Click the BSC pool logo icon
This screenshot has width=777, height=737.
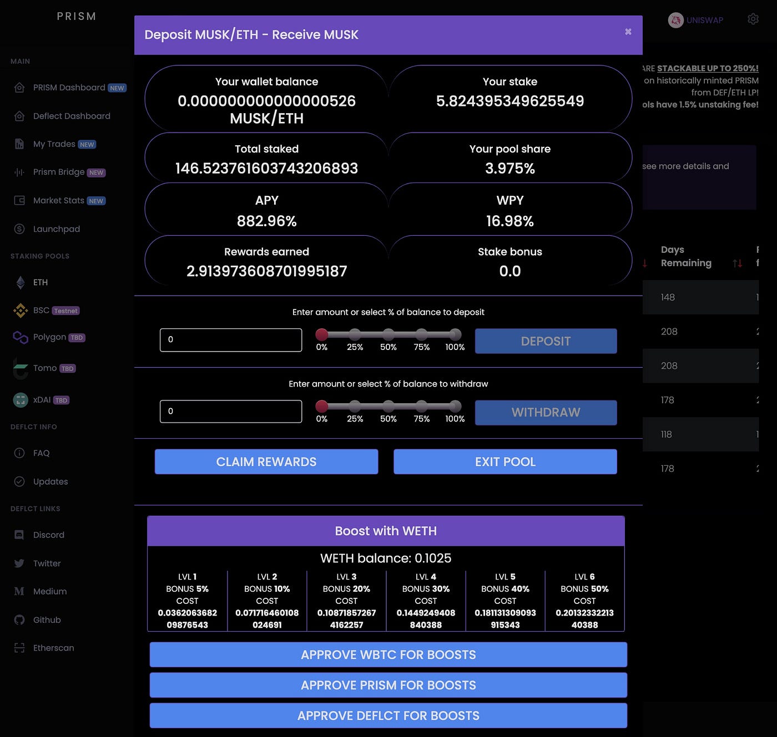[21, 311]
